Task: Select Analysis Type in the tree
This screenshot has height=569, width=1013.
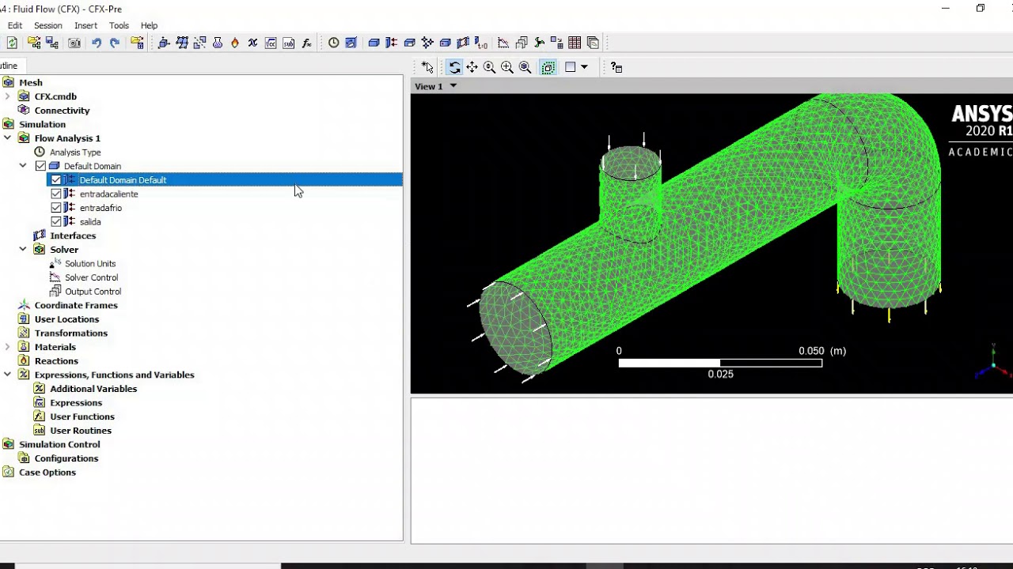Action: [75, 153]
